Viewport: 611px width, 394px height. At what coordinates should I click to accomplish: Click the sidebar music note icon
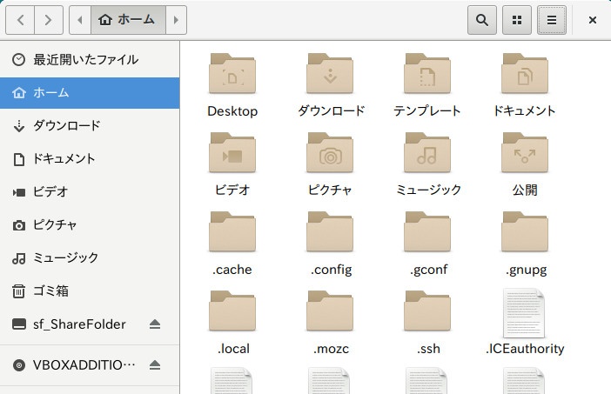[18, 258]
